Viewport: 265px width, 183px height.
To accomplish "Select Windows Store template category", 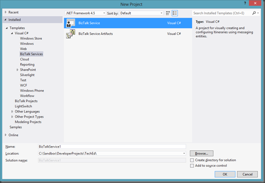I will click(31, 39).
